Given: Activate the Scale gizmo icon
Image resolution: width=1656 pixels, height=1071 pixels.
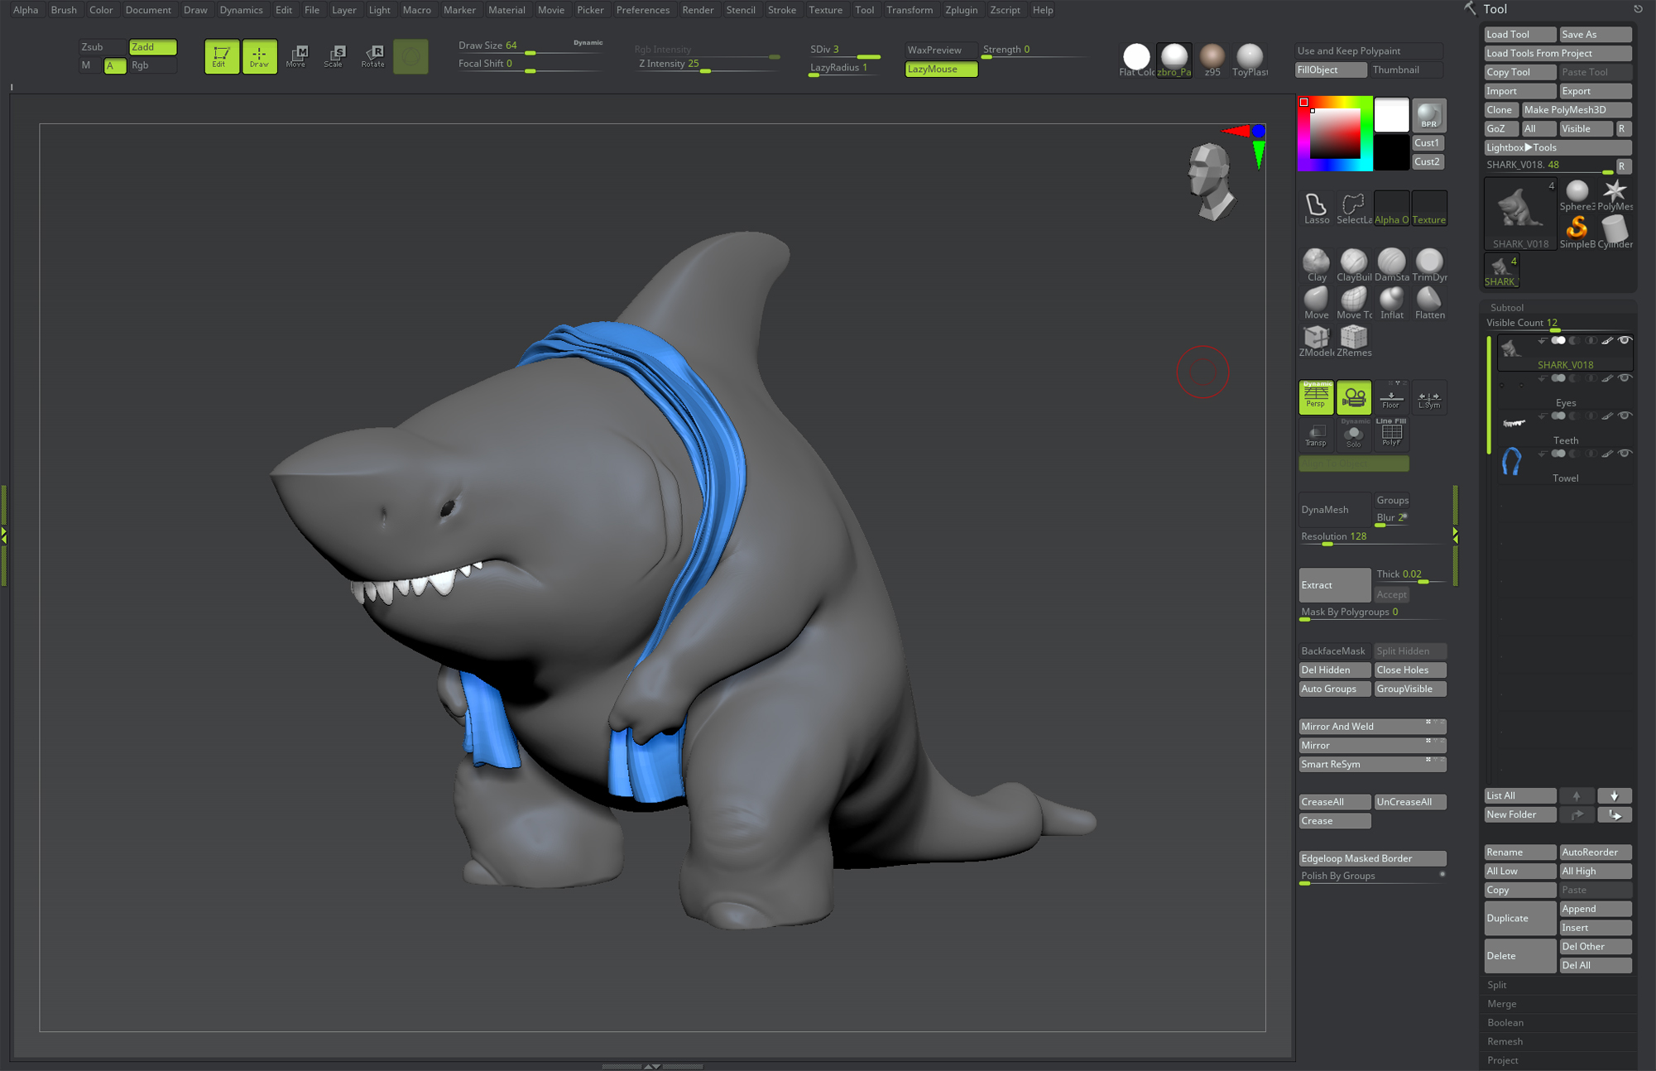Looking at the screenshot, I should tap(334, 55).
